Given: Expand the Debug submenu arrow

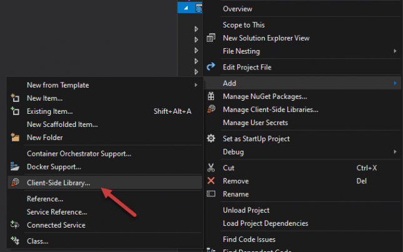Looking at the screenshot, I should pos(395,151).
